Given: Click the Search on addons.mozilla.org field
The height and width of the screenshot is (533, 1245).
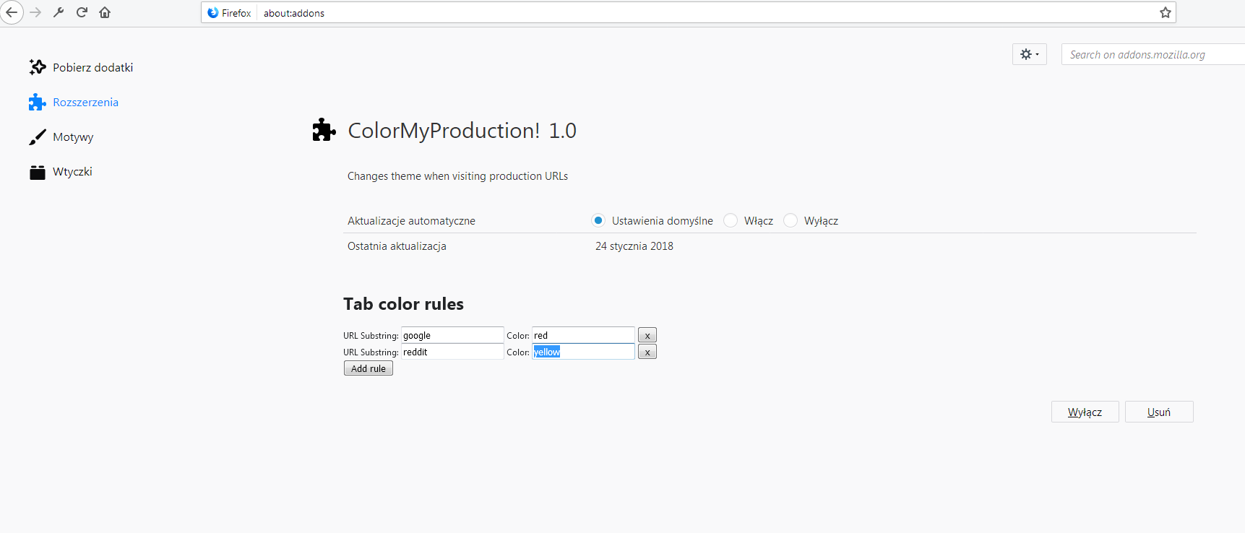Looking at the screenshot, I should point(1153,54).
